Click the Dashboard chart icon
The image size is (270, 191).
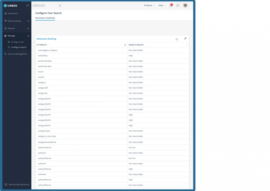[6, 13]
